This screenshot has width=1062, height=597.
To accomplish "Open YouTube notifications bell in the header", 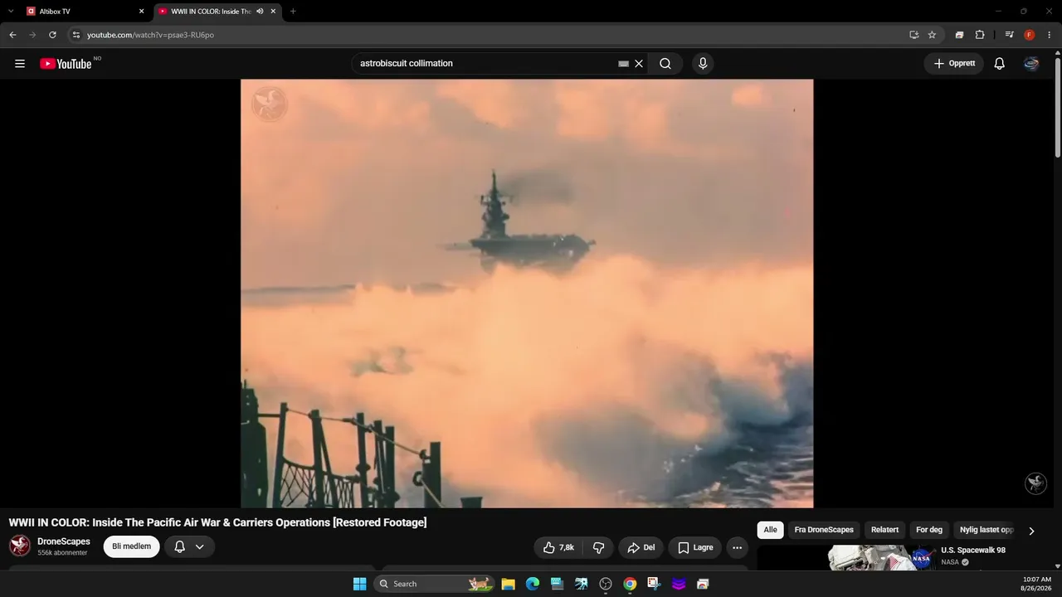I will coord(1000,64).
